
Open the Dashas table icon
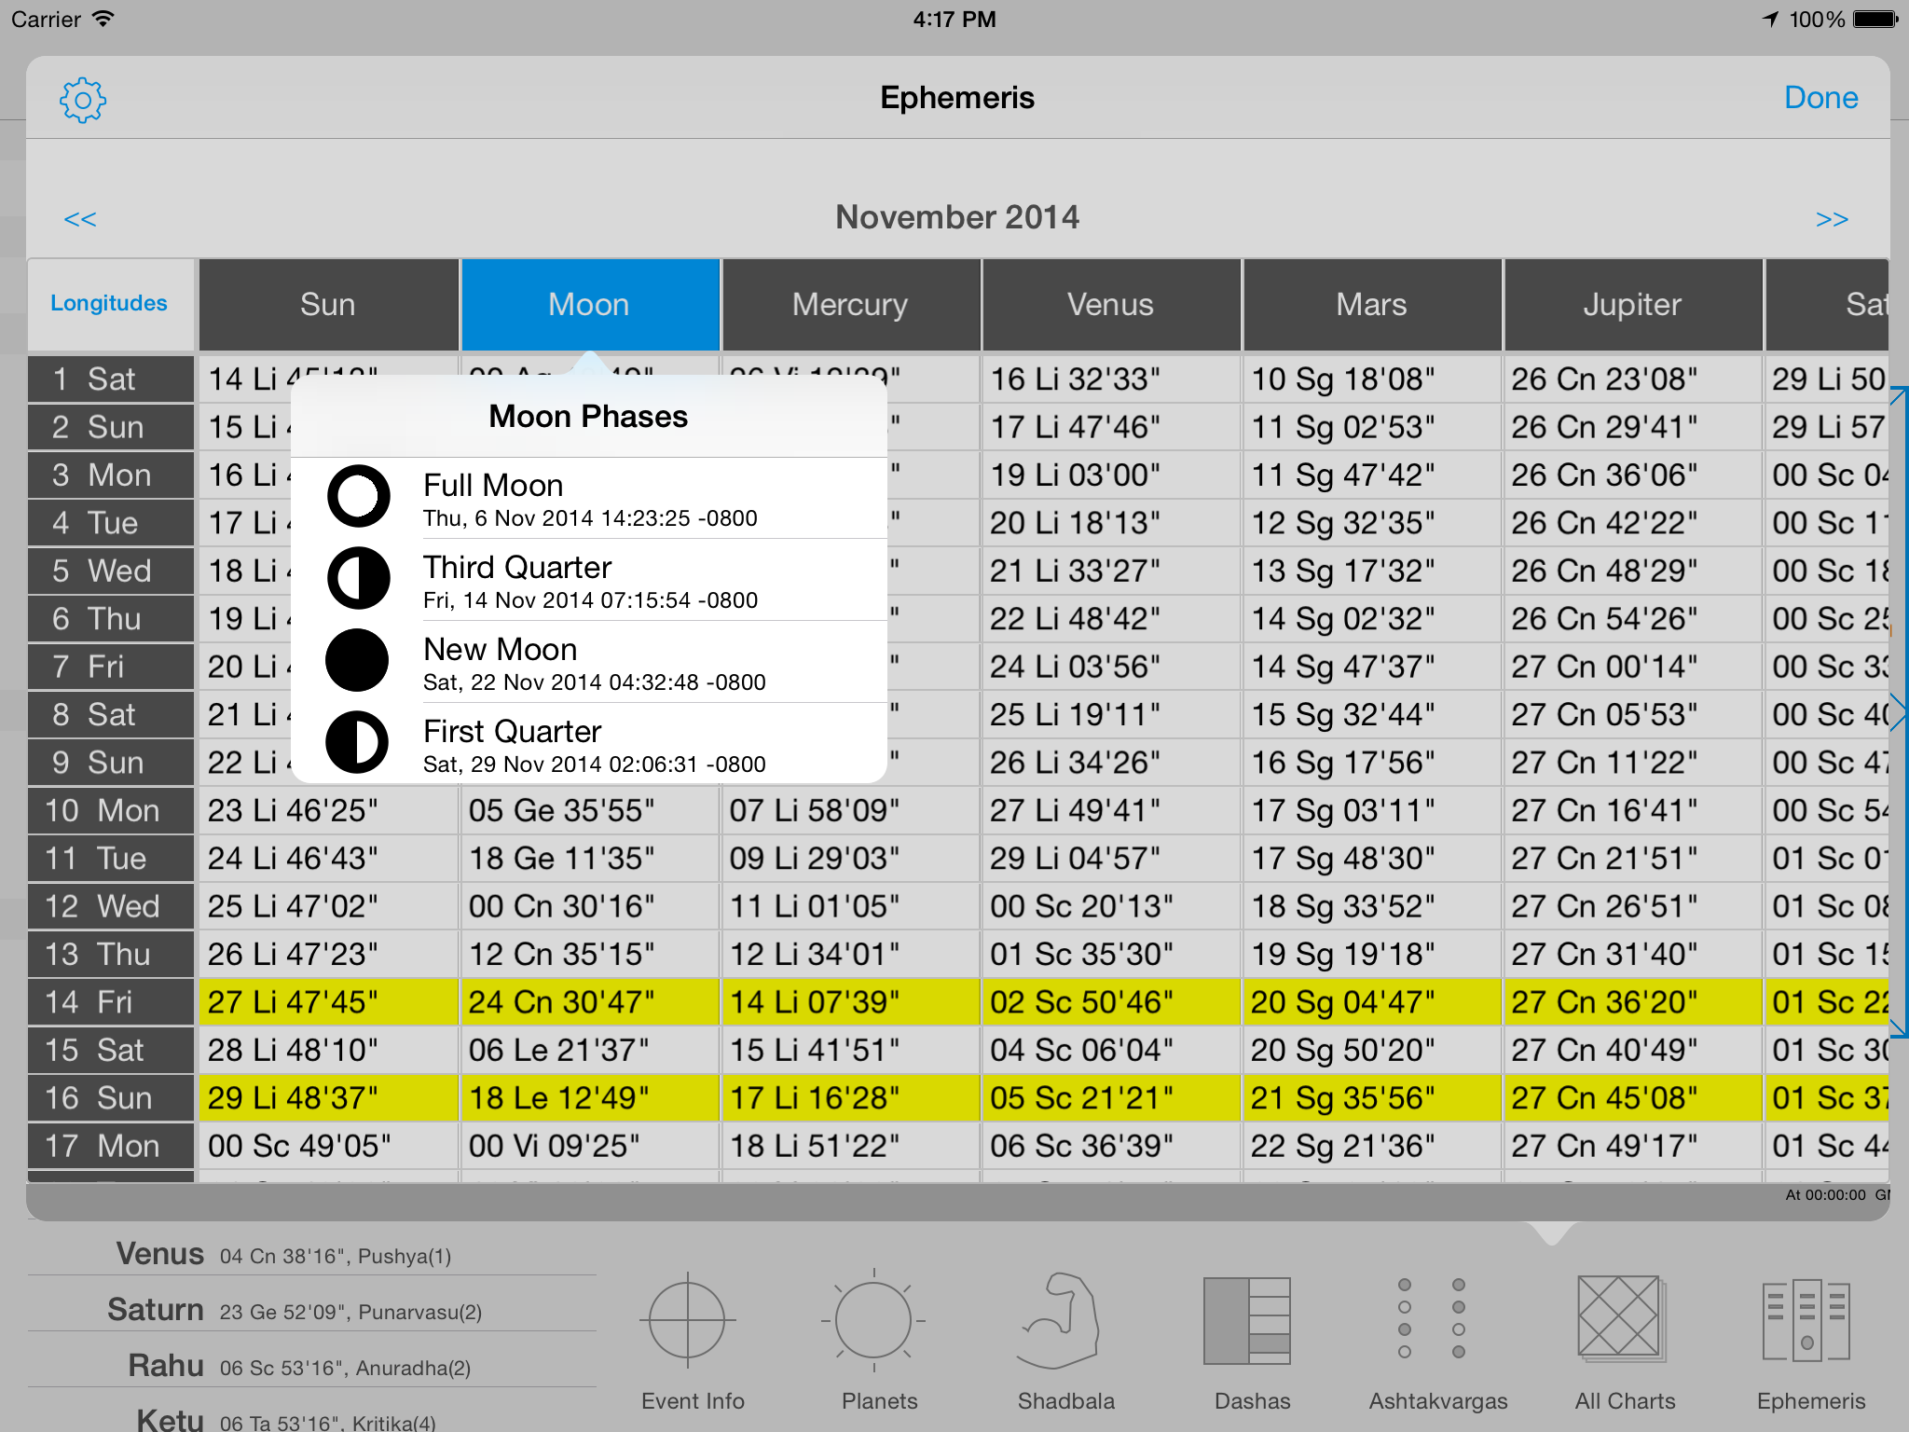pos(1247,1320)
